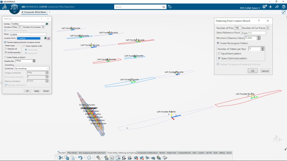Click Cancel in Flattening dialog

coord(46,91)
